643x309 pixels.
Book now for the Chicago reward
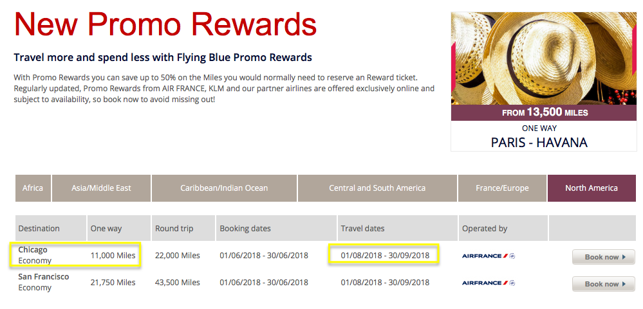click(603, 257)
